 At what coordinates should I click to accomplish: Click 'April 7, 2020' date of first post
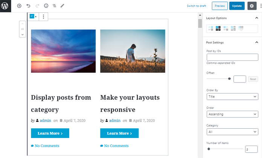(x=75, y=120)
